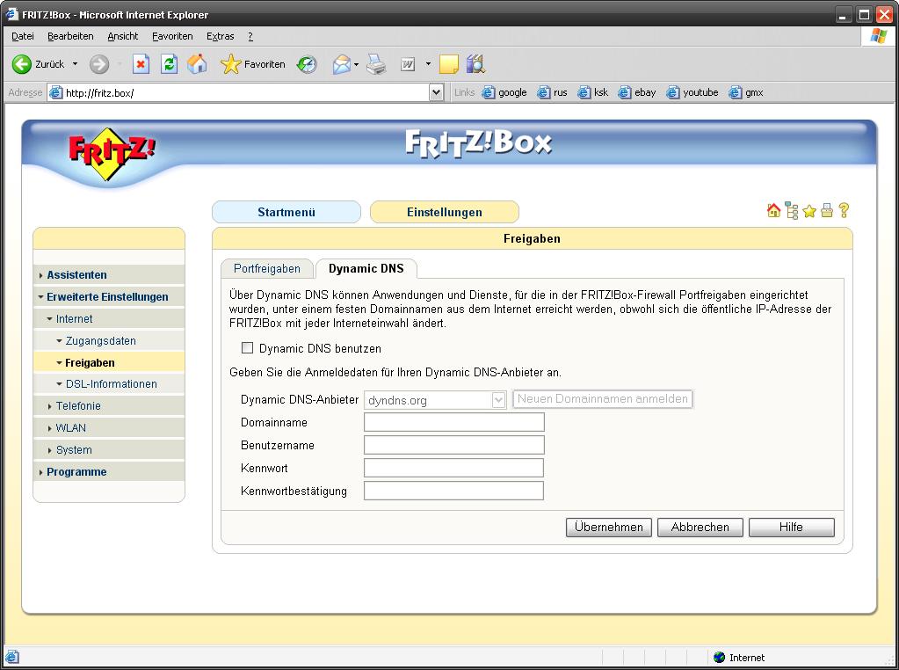Image resolution: width=899 pixels, height=670 pixels.
Task: Expand the WLAN sidebar entry
Action: click(70, 428)
